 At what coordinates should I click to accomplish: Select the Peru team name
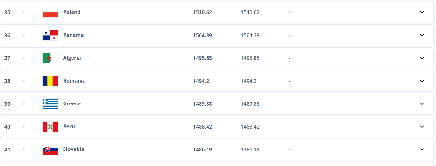[69, 126]
